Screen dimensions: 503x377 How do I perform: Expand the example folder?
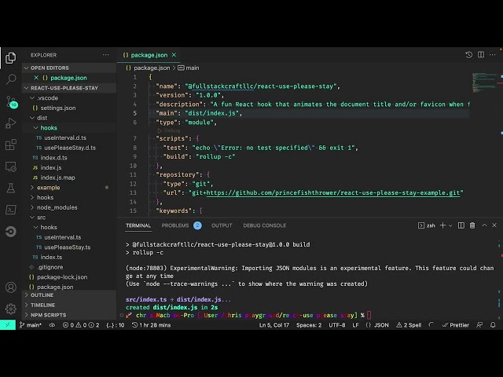(69, 188)
